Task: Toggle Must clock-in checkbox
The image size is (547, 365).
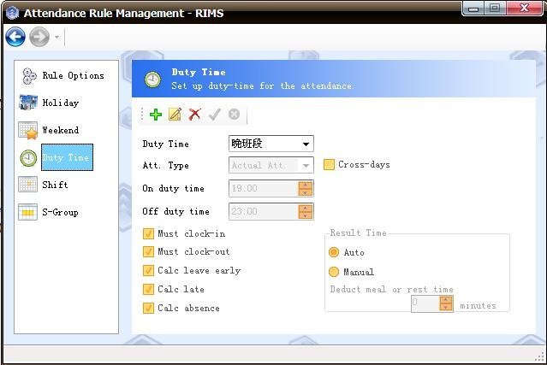Action: [x=148, y=233]
